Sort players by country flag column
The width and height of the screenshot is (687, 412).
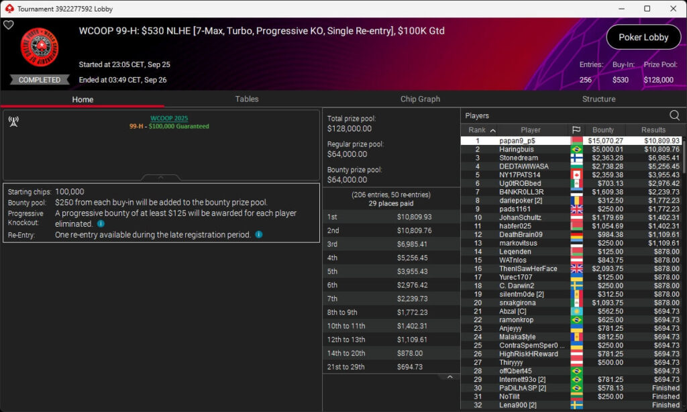(x=576, y=130)
